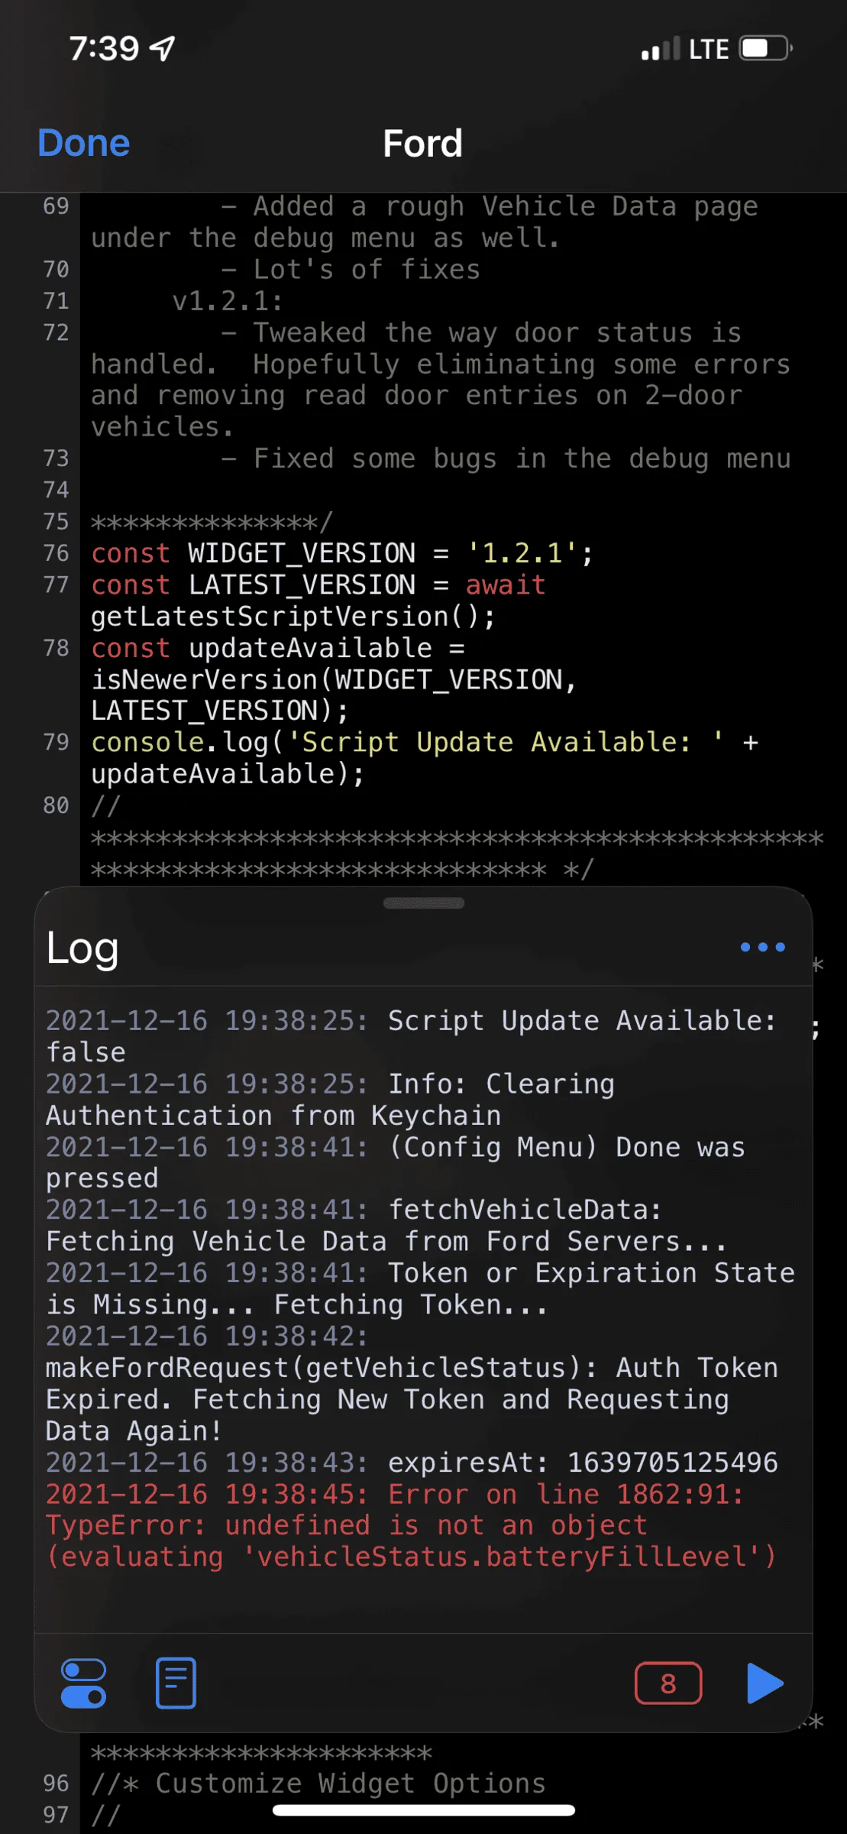Viewport: 847px width, 1834px height.
Task: Open the documentation page icon
Action: (x=176, y=1683)
